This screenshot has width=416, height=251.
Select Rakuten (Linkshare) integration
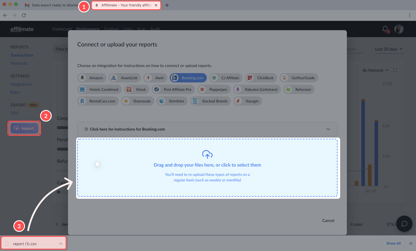[257, 89]
